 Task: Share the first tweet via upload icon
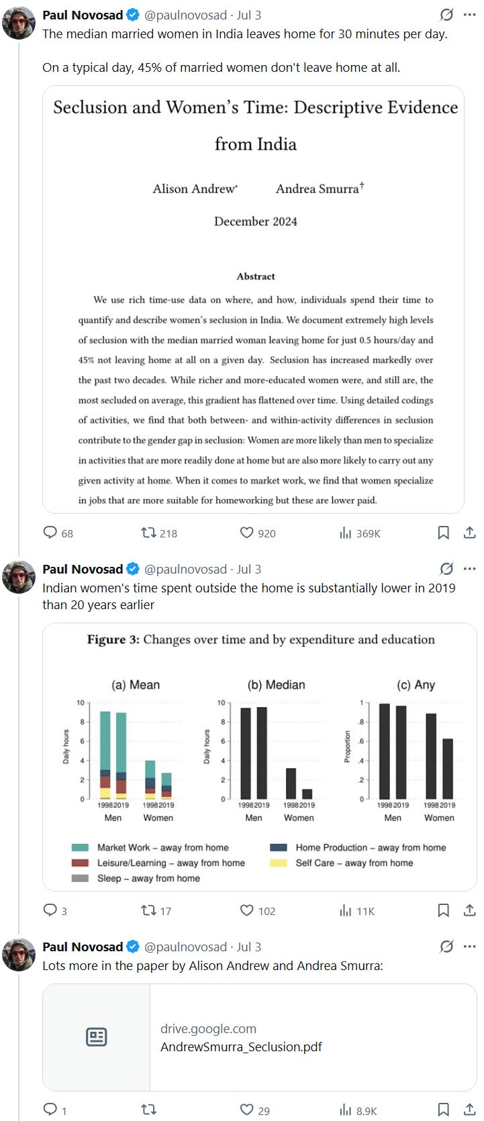tap(470, 533)
